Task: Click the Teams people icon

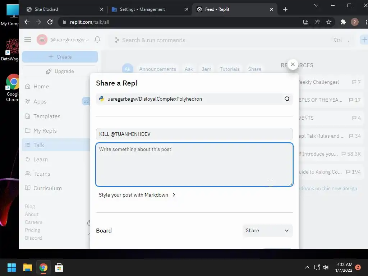Action: [28, 174]
